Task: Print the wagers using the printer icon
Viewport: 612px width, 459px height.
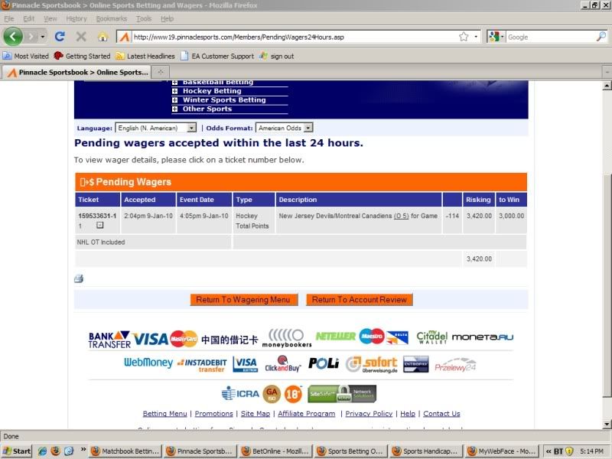Action: coord(79,278)
